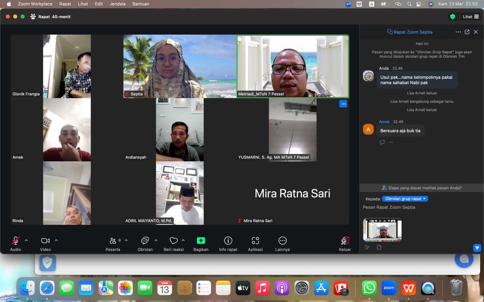Open Rapat Zoom Septia chat title
Screen dimensions: 484x302
(x=410, y=32)
